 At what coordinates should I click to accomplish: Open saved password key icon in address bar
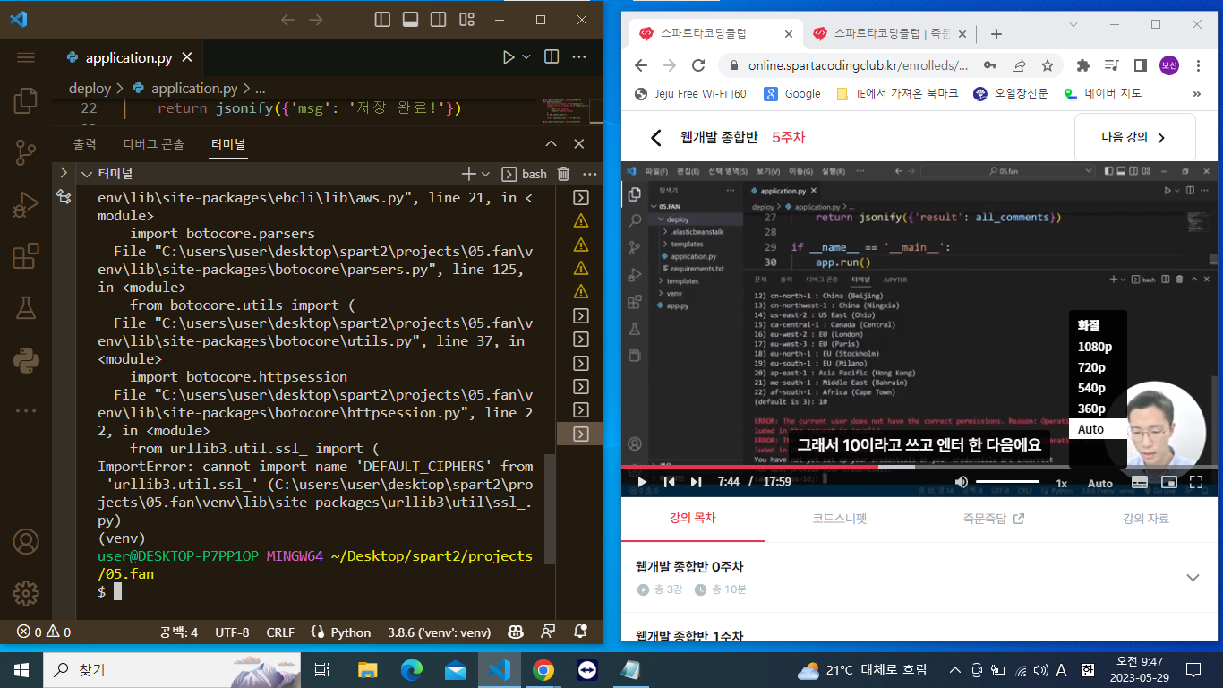[990, 65]
